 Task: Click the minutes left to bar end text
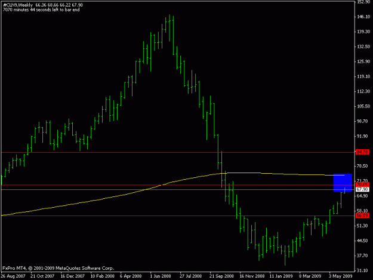[41, 10]
